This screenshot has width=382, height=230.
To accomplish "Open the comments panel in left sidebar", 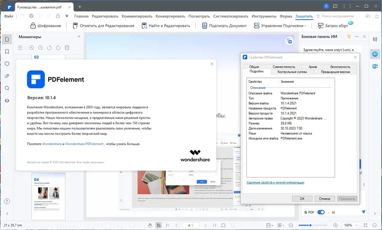I will (7, 64).
